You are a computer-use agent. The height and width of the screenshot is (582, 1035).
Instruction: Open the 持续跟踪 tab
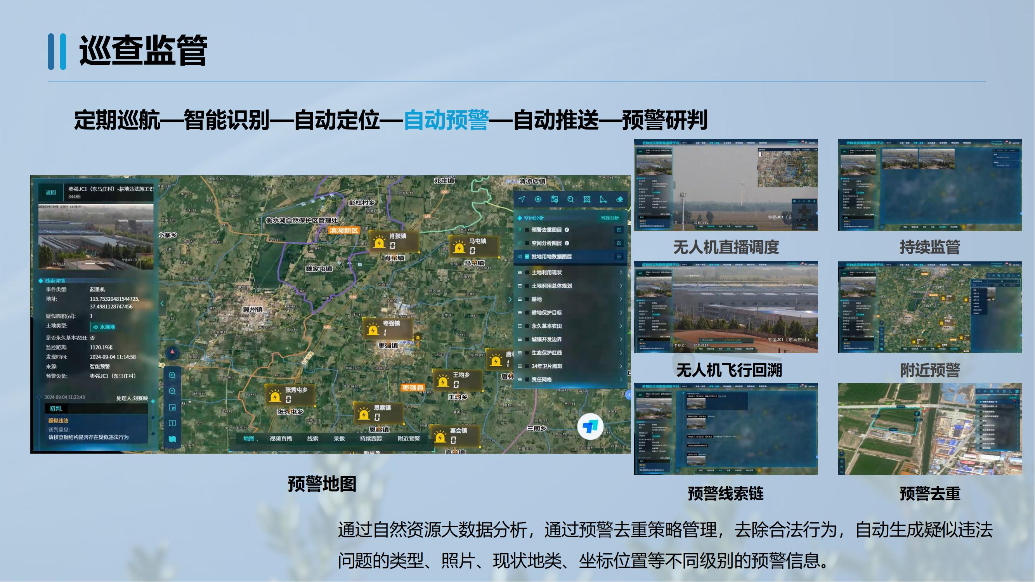pos(371,438)
